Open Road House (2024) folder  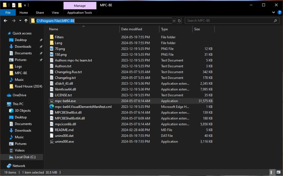pos(28,86)
